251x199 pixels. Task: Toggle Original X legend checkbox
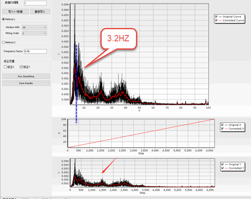pos(222,125)
